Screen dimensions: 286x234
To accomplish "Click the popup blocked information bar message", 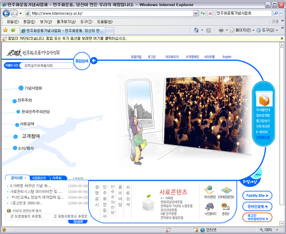I will pyautogui.click(x=67, y=38).
